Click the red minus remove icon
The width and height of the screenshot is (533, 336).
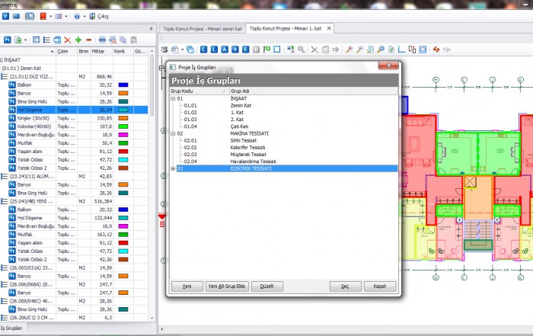pyautogui.click(x=88, y=39)
